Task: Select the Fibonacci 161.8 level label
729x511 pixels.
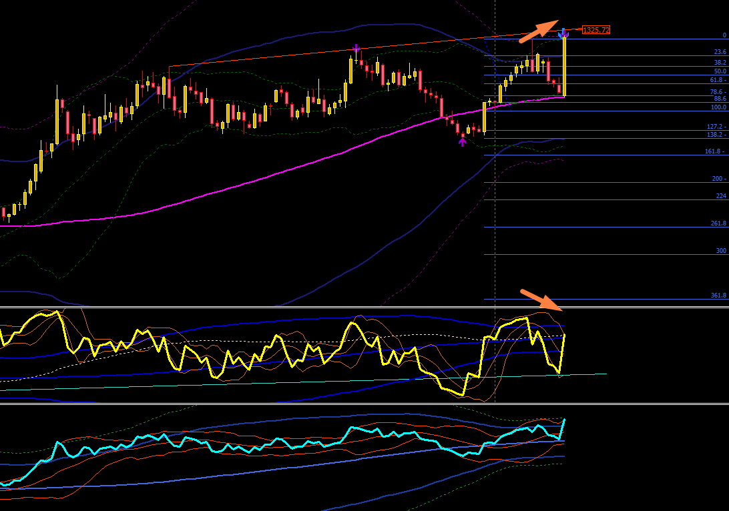Action: pyautogui.click(x=716, y=151)
